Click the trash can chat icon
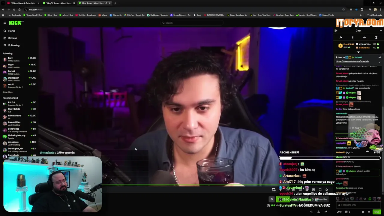The image size is (384, 216). click(352, 37)
